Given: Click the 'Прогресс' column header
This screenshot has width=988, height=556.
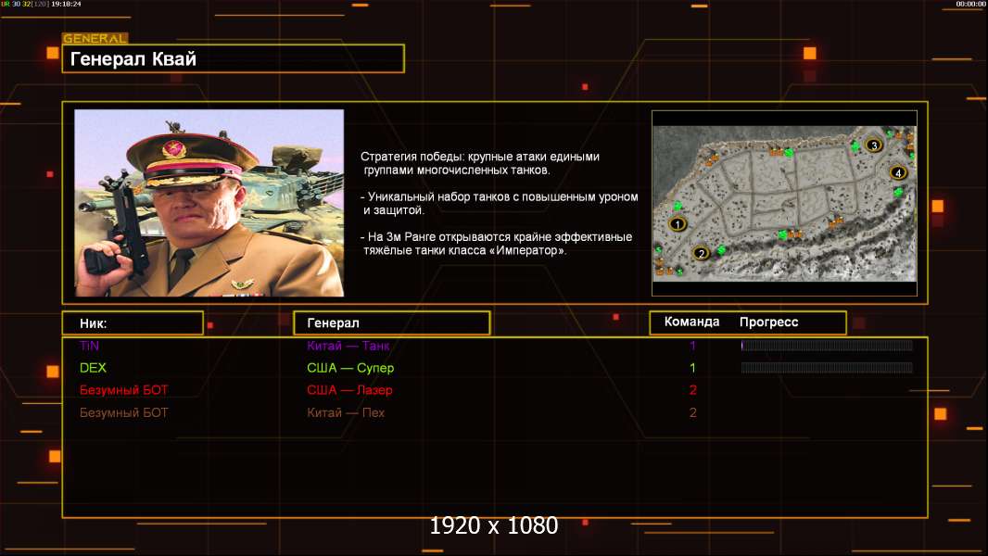Looking at the screenshot, I should [768, 322].
